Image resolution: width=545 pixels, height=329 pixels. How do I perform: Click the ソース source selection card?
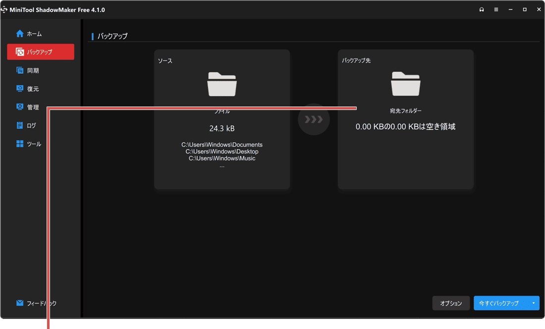222,119
